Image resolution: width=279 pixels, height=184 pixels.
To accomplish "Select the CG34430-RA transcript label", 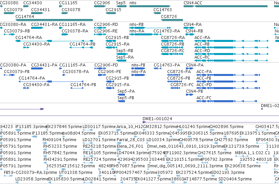I will click(36, 44).
